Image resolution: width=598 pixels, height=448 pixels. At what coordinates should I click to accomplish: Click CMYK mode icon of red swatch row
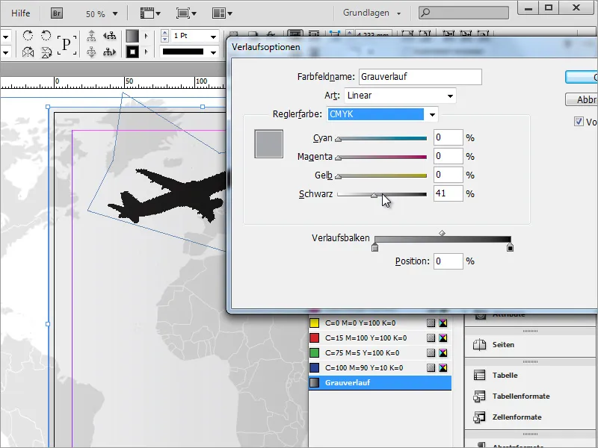(x=443, y=338)
